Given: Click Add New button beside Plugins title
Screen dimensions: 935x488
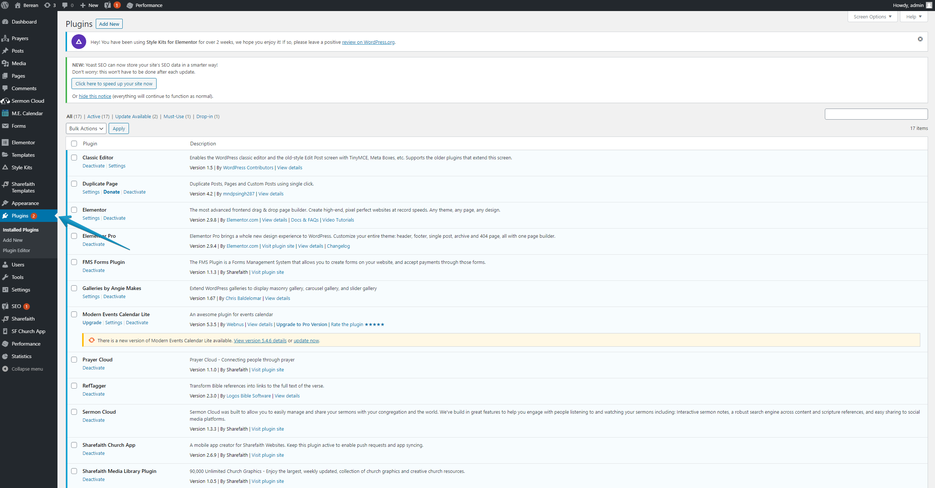Looking at the screenshot, I should [109, 24].
